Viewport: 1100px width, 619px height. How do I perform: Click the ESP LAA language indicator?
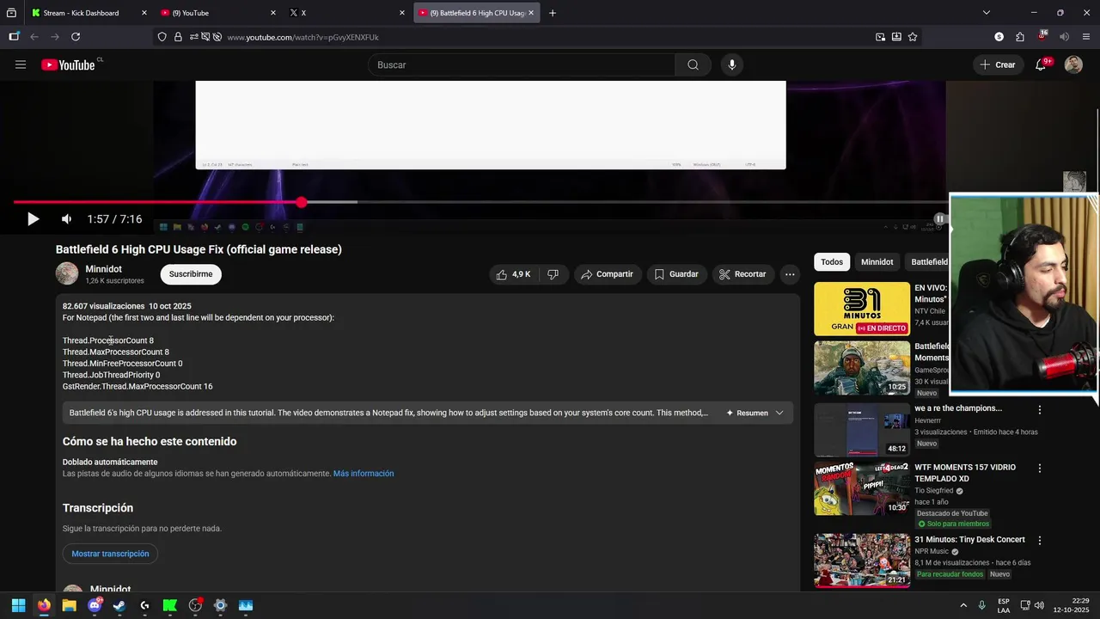[1004, 605]
